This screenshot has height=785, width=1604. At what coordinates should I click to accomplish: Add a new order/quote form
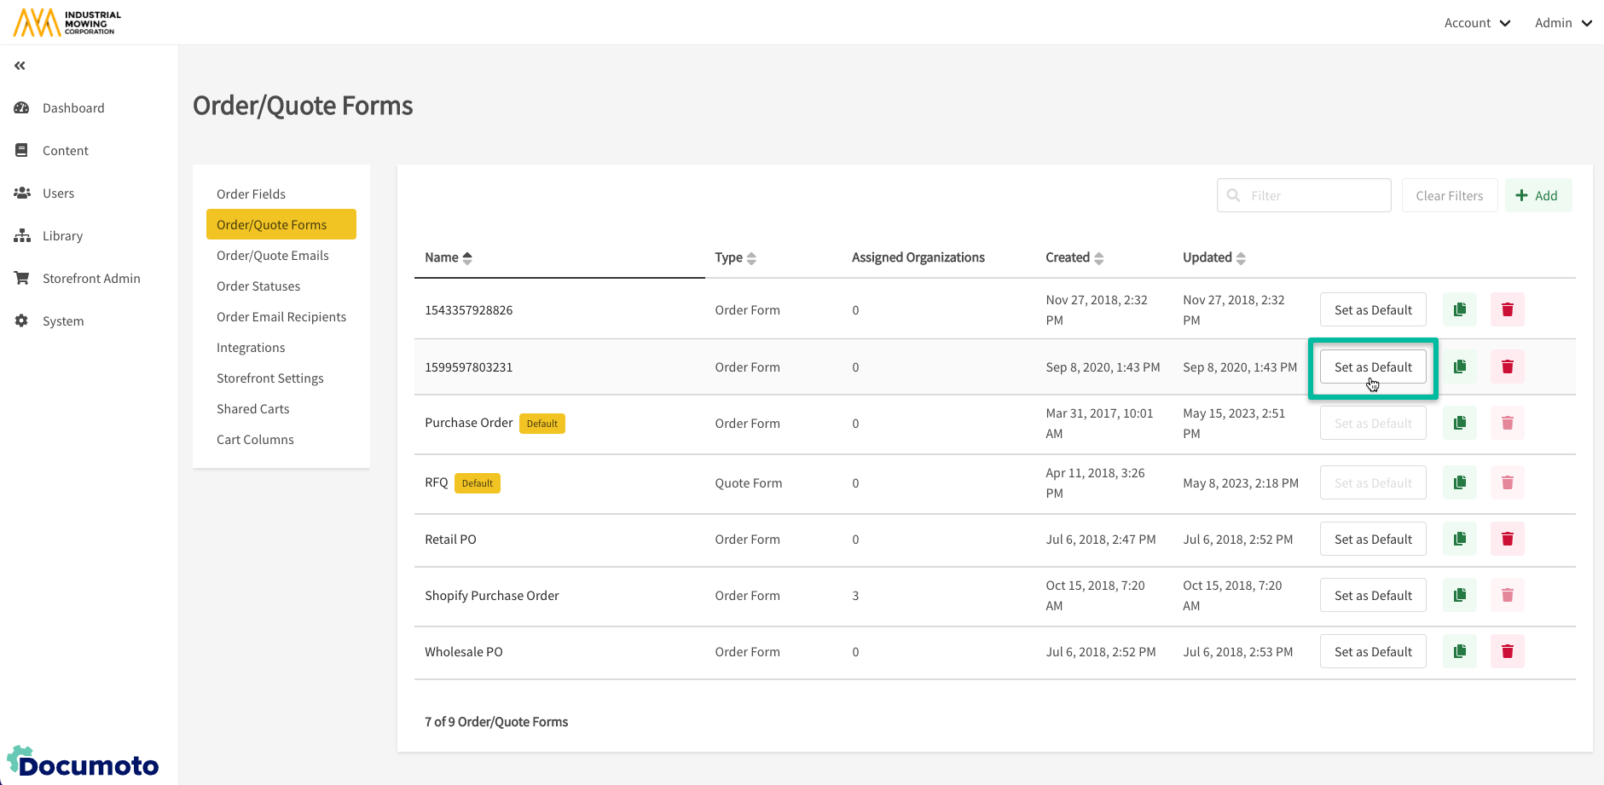(1537, 195)
